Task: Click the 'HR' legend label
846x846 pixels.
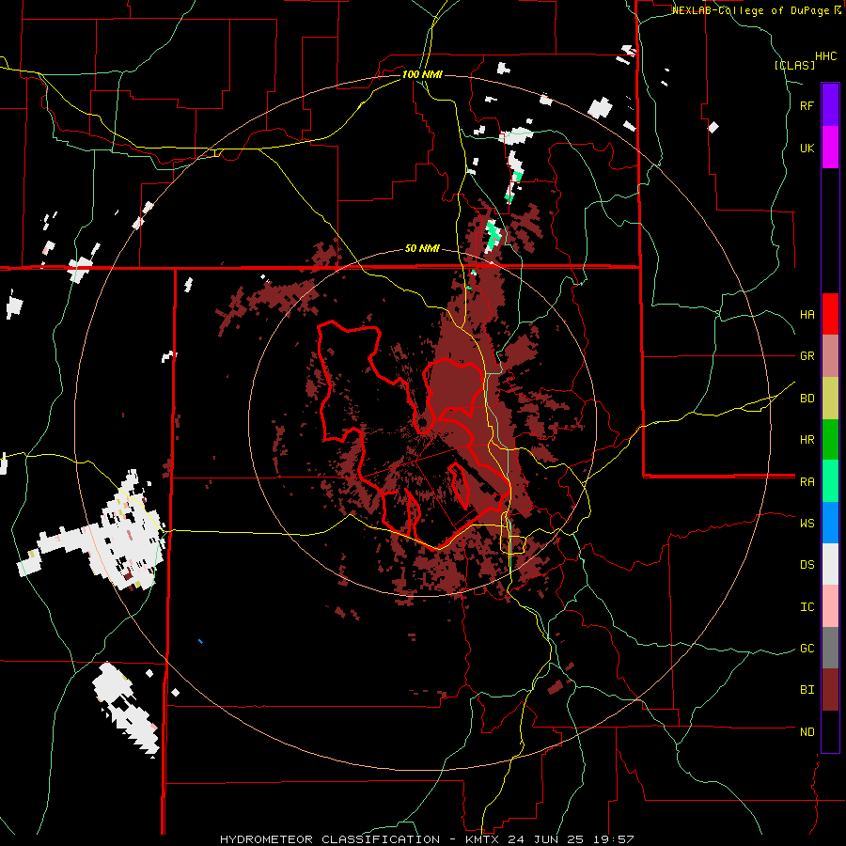Action: click(x=807, y=440)
